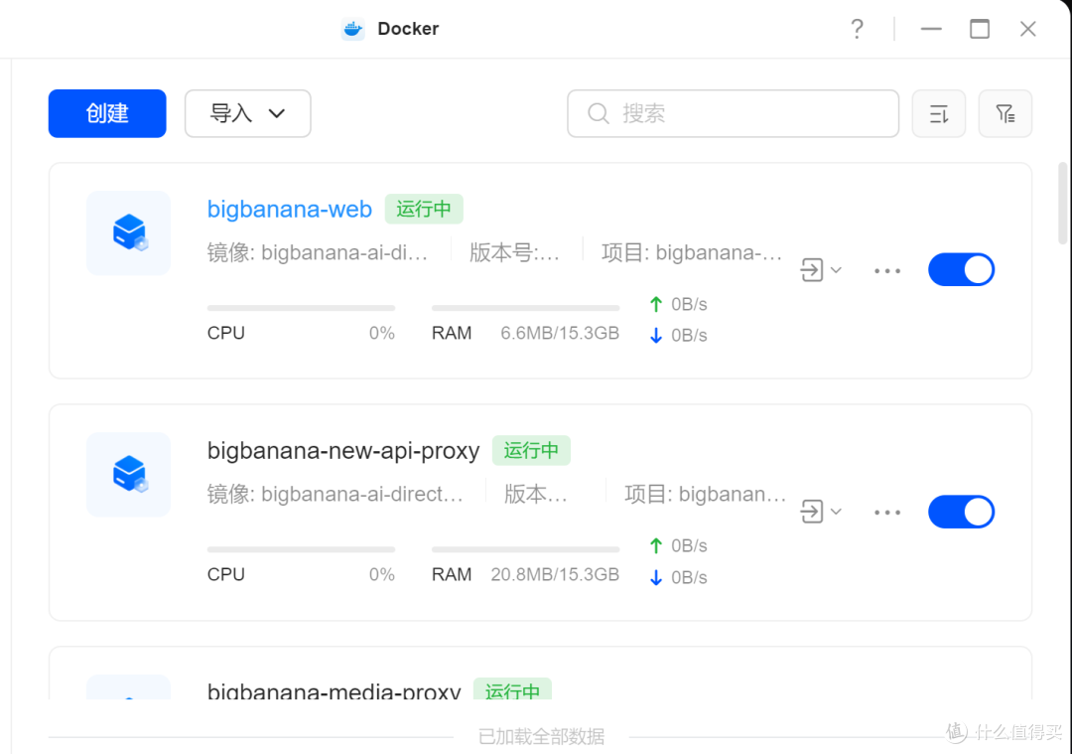The width and height of the screenshot is (1072, 754).
Task: Click the bigbanana-new-api-proxy 版本 version text
Action: [x=535, y=494]
